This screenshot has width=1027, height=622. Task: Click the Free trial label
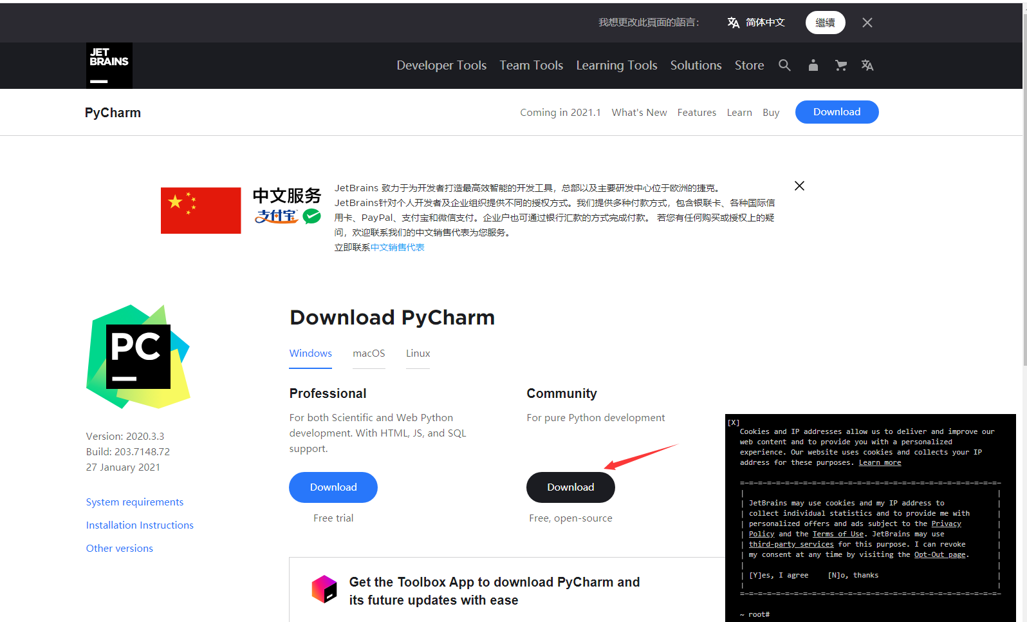click(333, 518)
